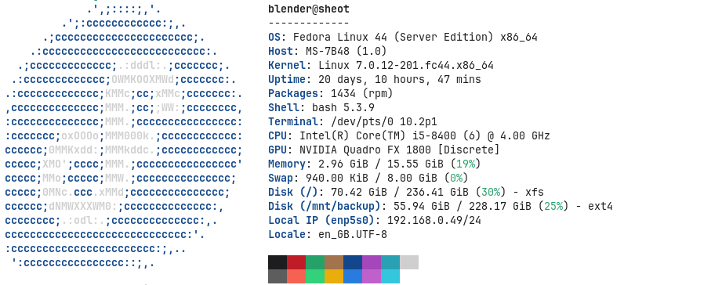Click the navy blue color swatch

[x=353, y=262]
